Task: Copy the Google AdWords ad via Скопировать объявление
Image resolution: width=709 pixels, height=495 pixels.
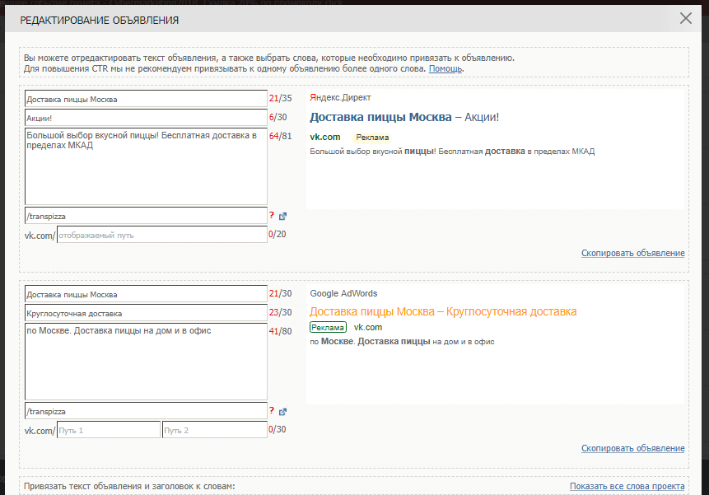Action: [632, 448]
